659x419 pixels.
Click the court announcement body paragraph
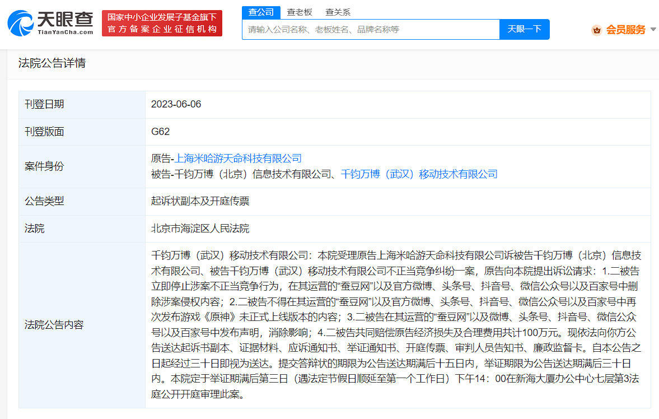click(396, 325)
